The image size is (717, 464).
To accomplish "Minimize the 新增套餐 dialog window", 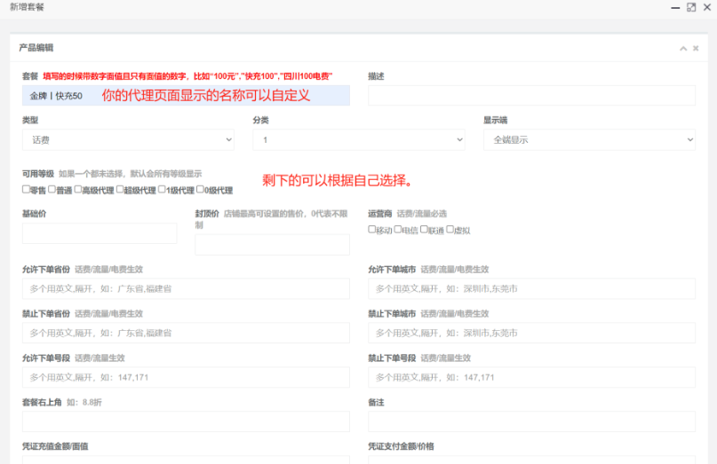I will (674, 7).
